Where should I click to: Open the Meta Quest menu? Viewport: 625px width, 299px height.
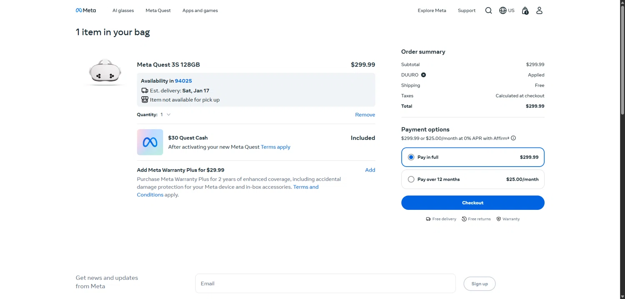pyautogui.click(x=158, y=10)
